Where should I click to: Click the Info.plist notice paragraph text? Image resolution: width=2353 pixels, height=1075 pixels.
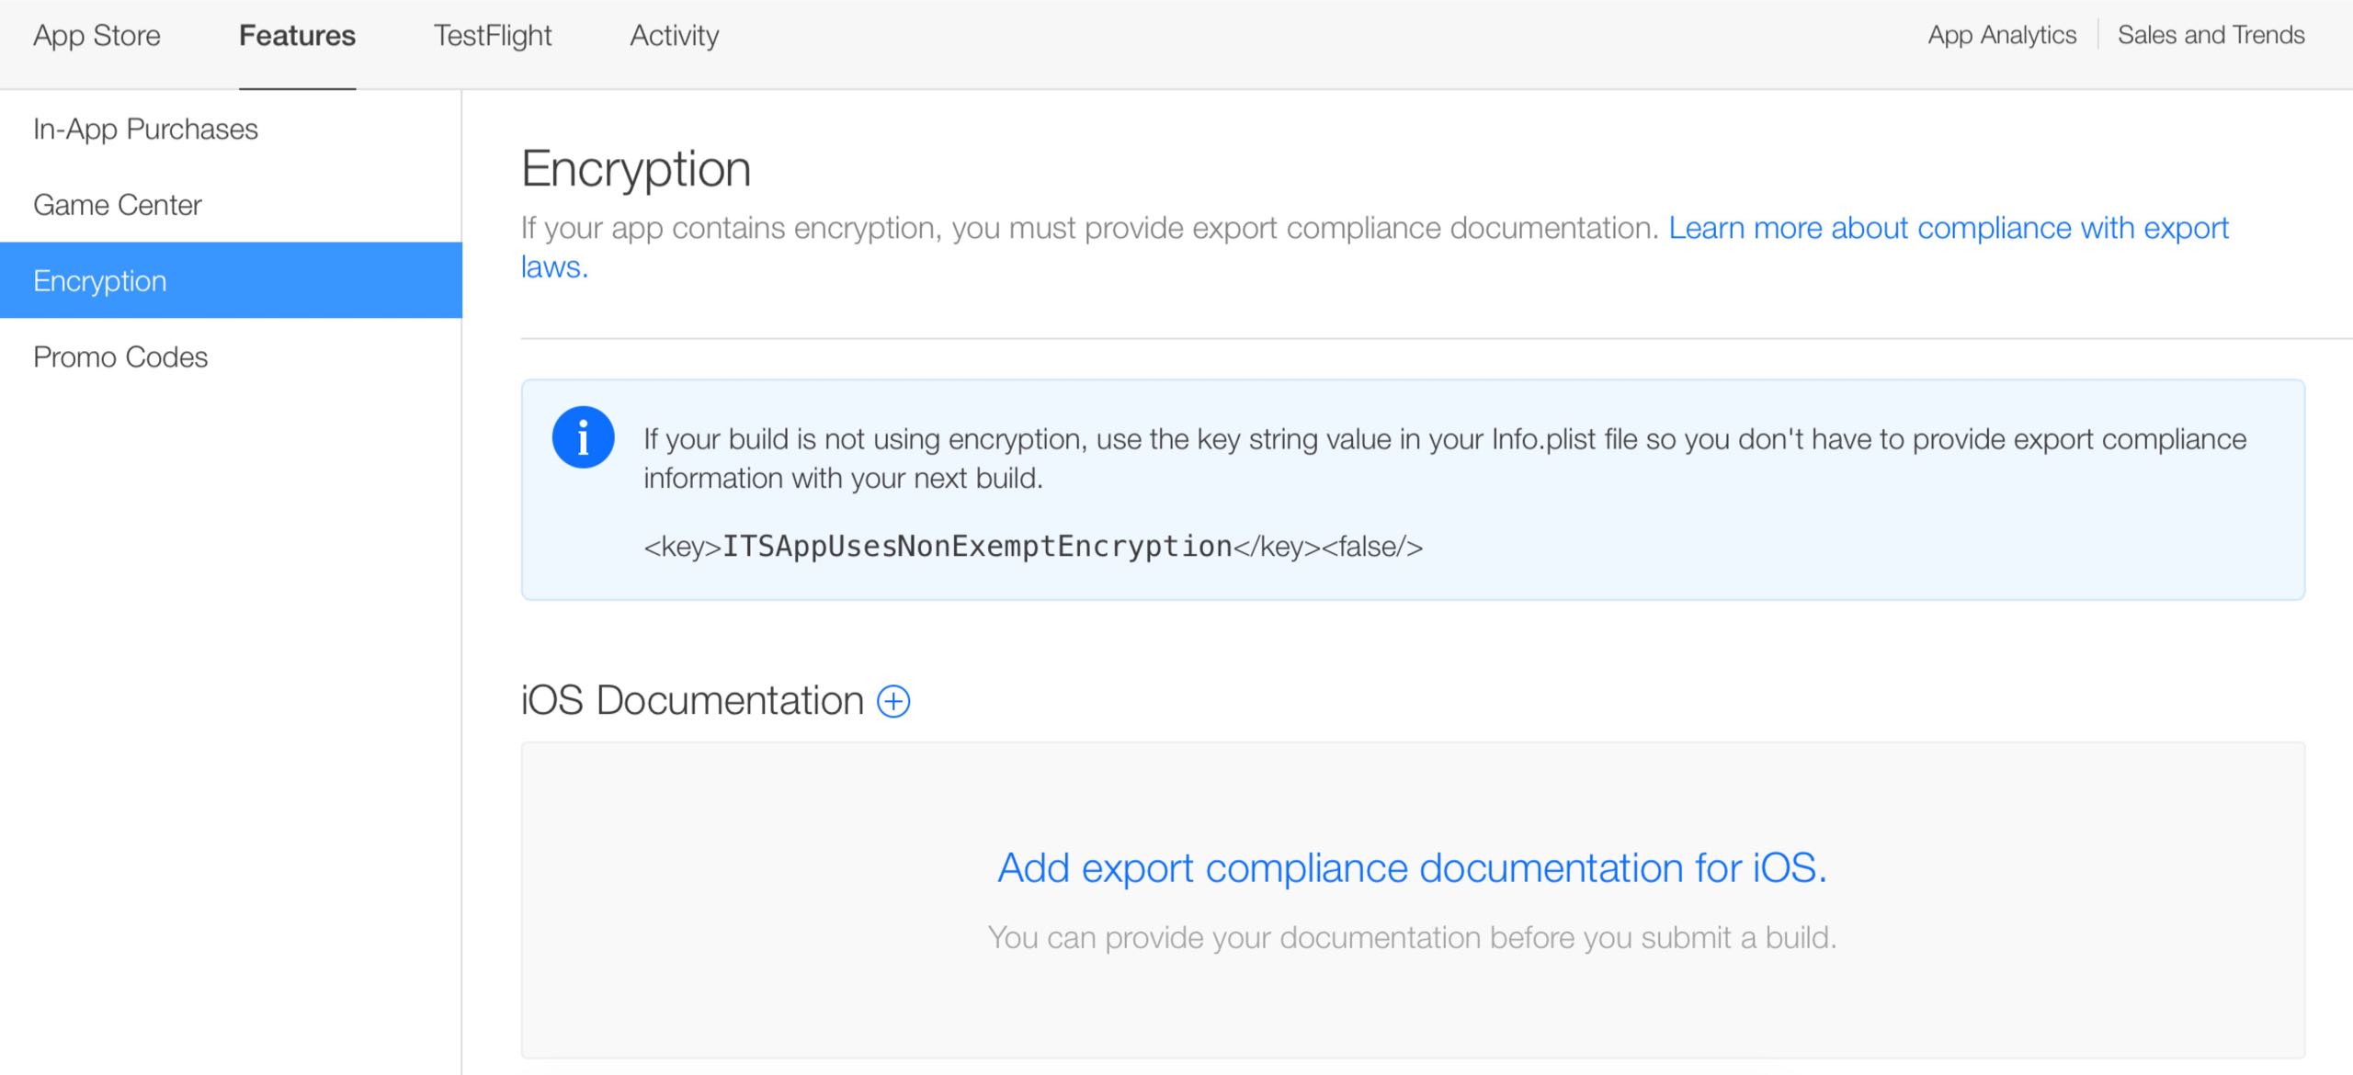tap(1443, 440)
